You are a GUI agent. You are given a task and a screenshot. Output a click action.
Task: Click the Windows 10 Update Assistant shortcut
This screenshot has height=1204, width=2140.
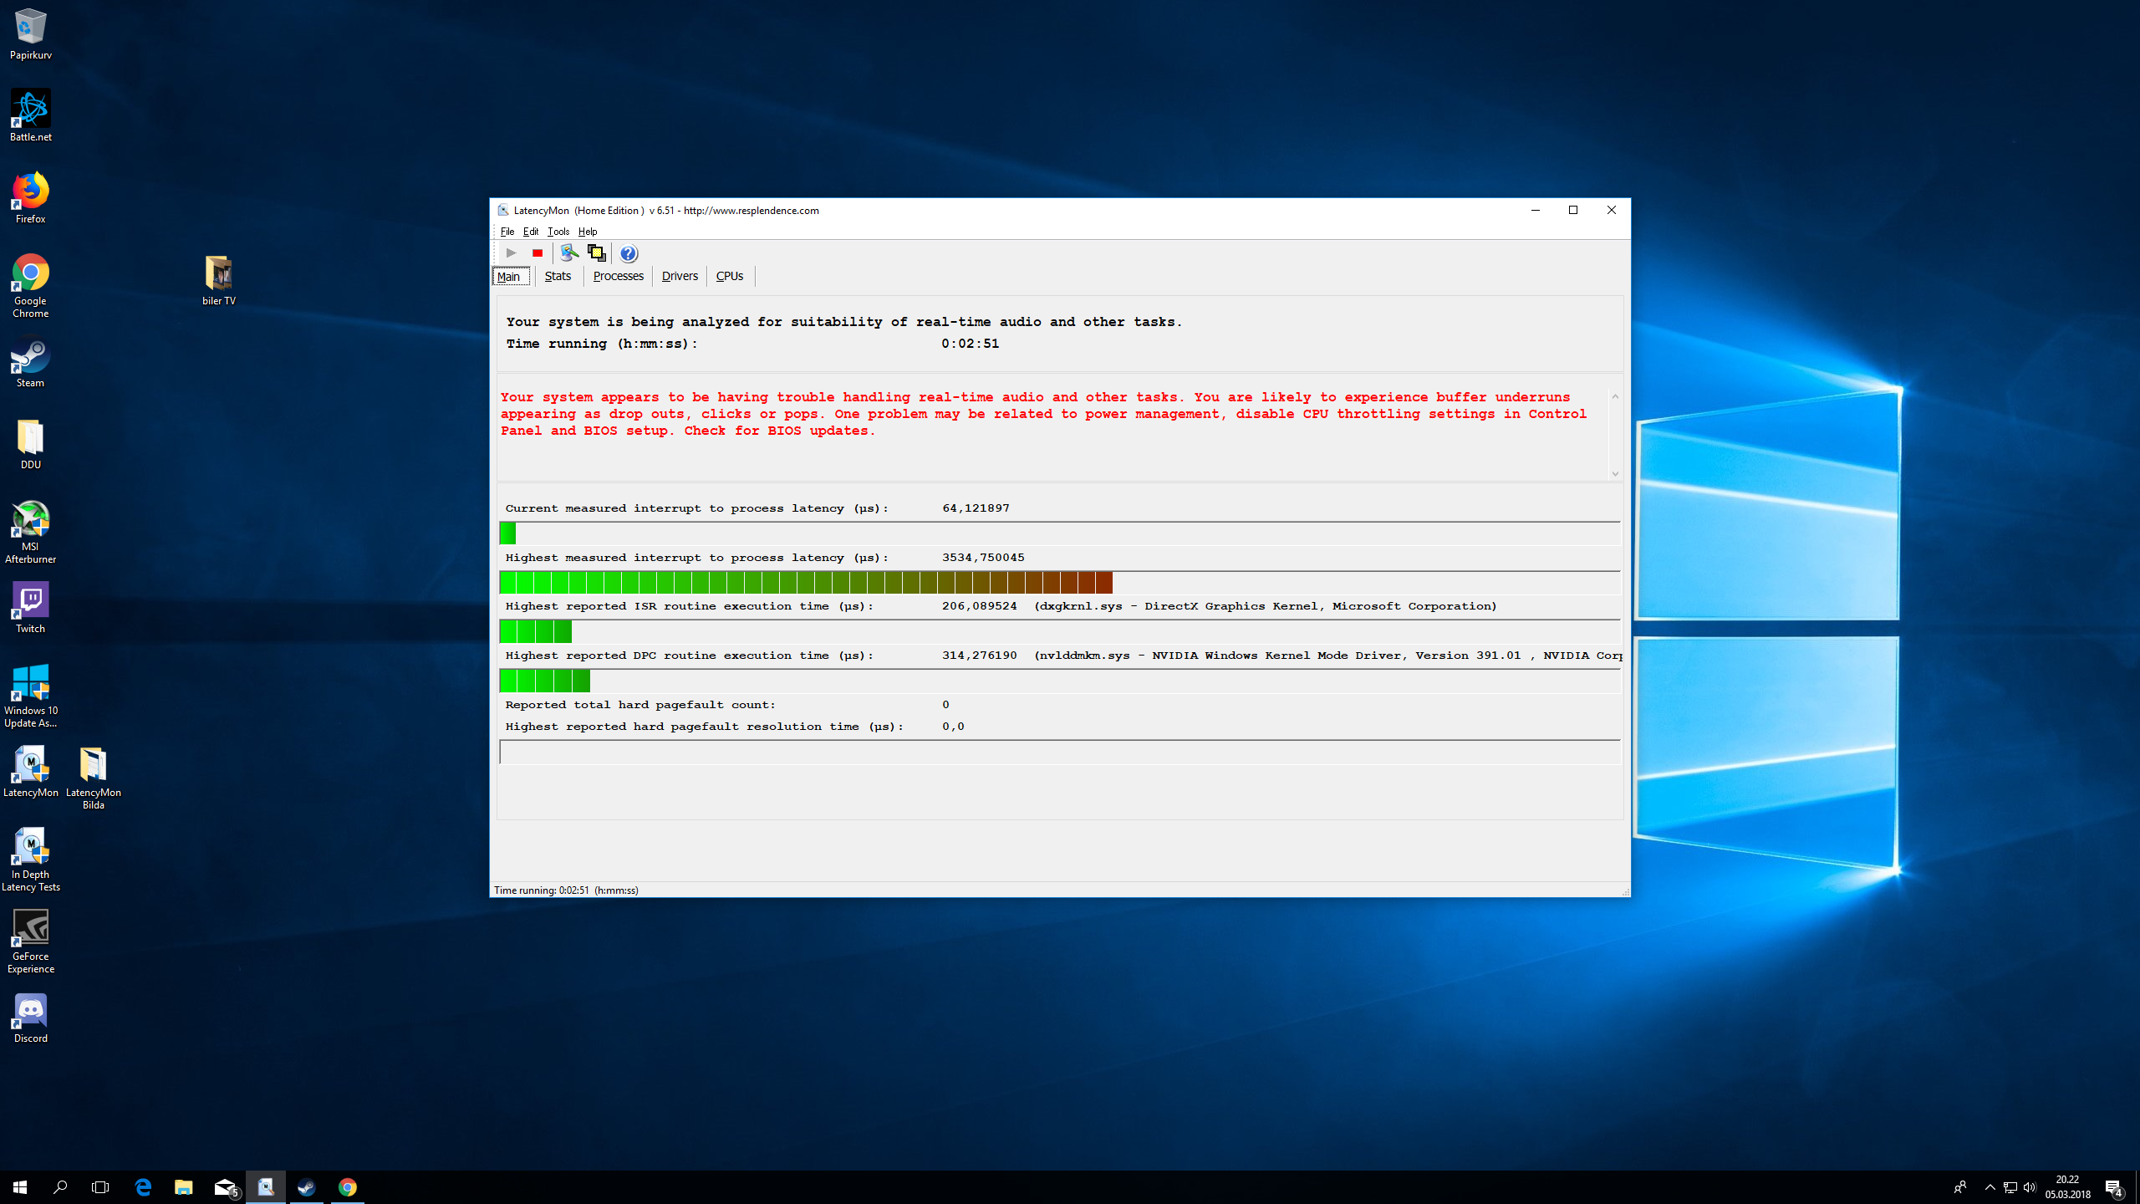click(x=31, y=696)
